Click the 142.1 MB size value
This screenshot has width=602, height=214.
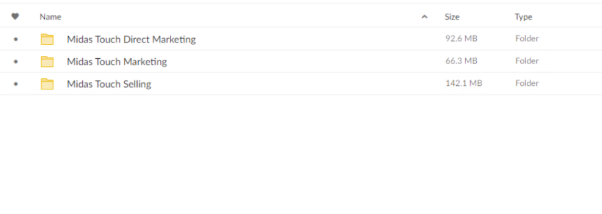(x=463, y=83)
